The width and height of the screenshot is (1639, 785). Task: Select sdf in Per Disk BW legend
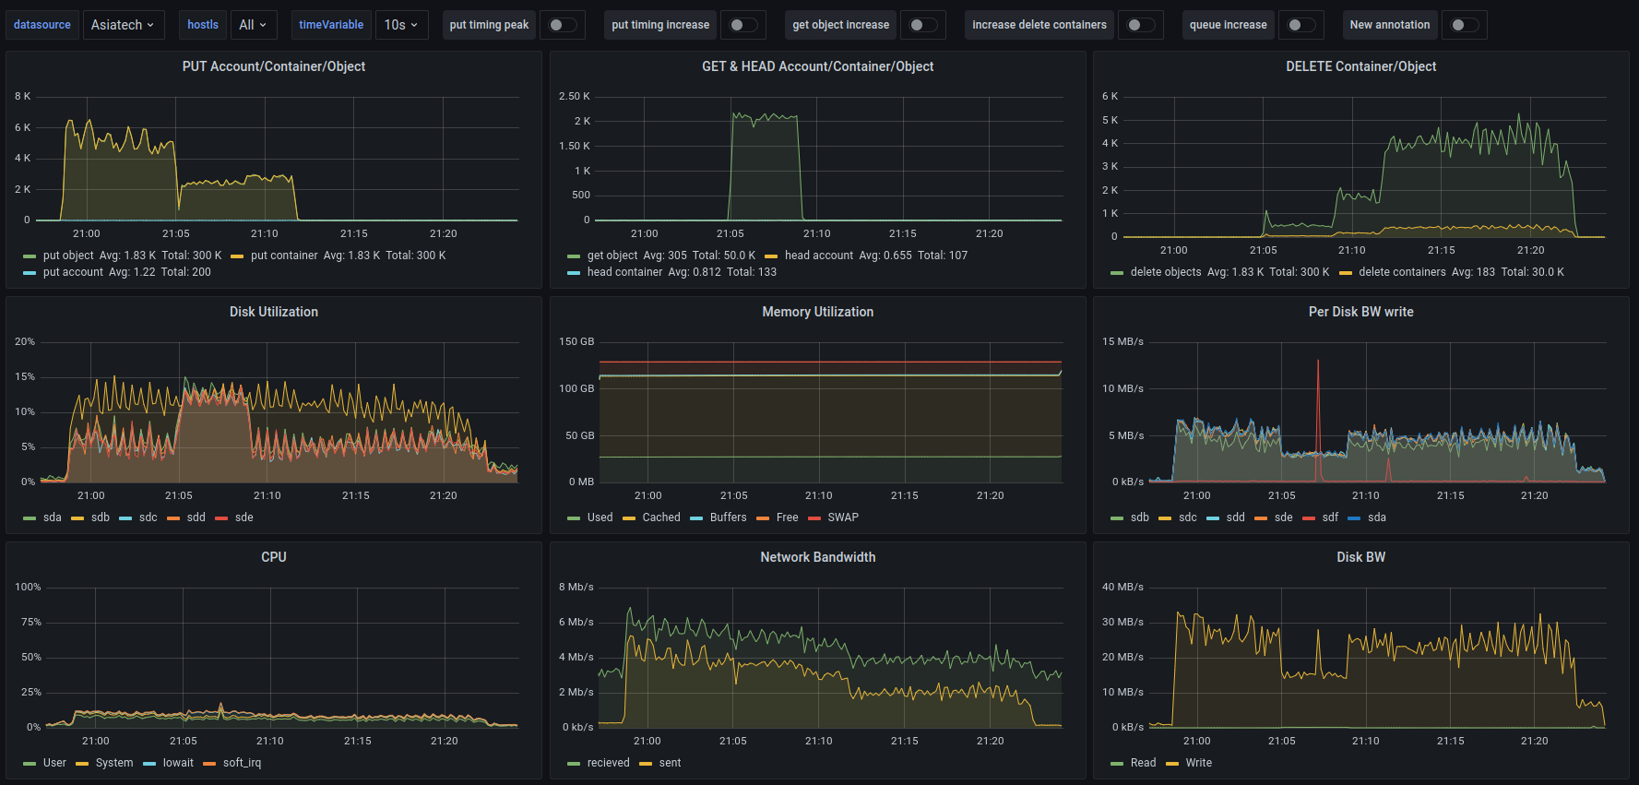[x=1329, y=517]
